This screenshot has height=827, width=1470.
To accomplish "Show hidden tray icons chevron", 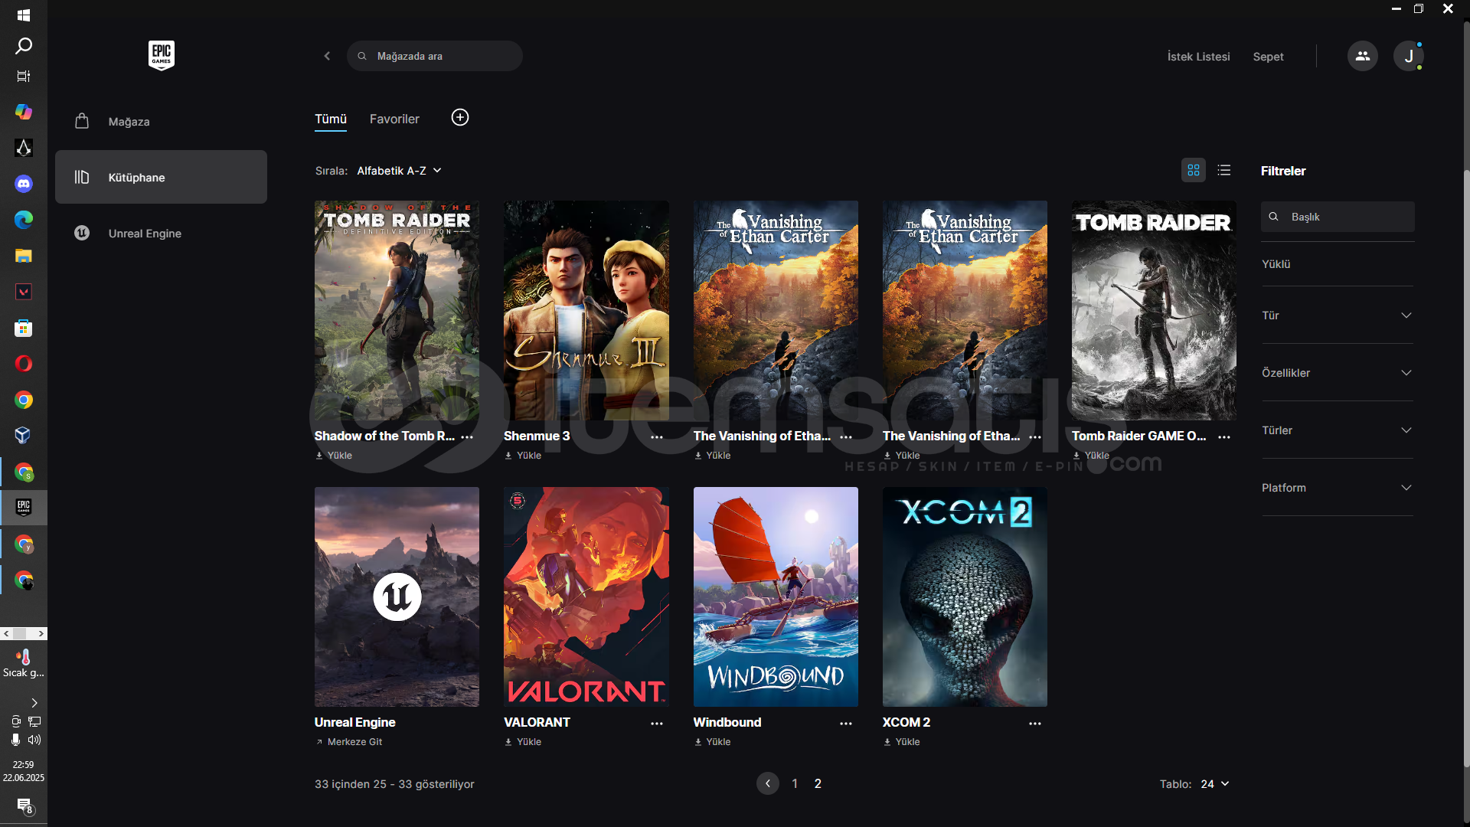I will (34, 702).
